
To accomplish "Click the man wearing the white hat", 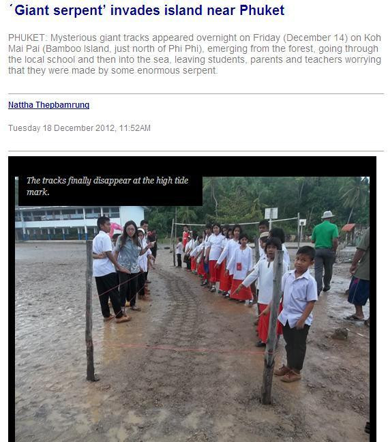I will pos(325,251).
